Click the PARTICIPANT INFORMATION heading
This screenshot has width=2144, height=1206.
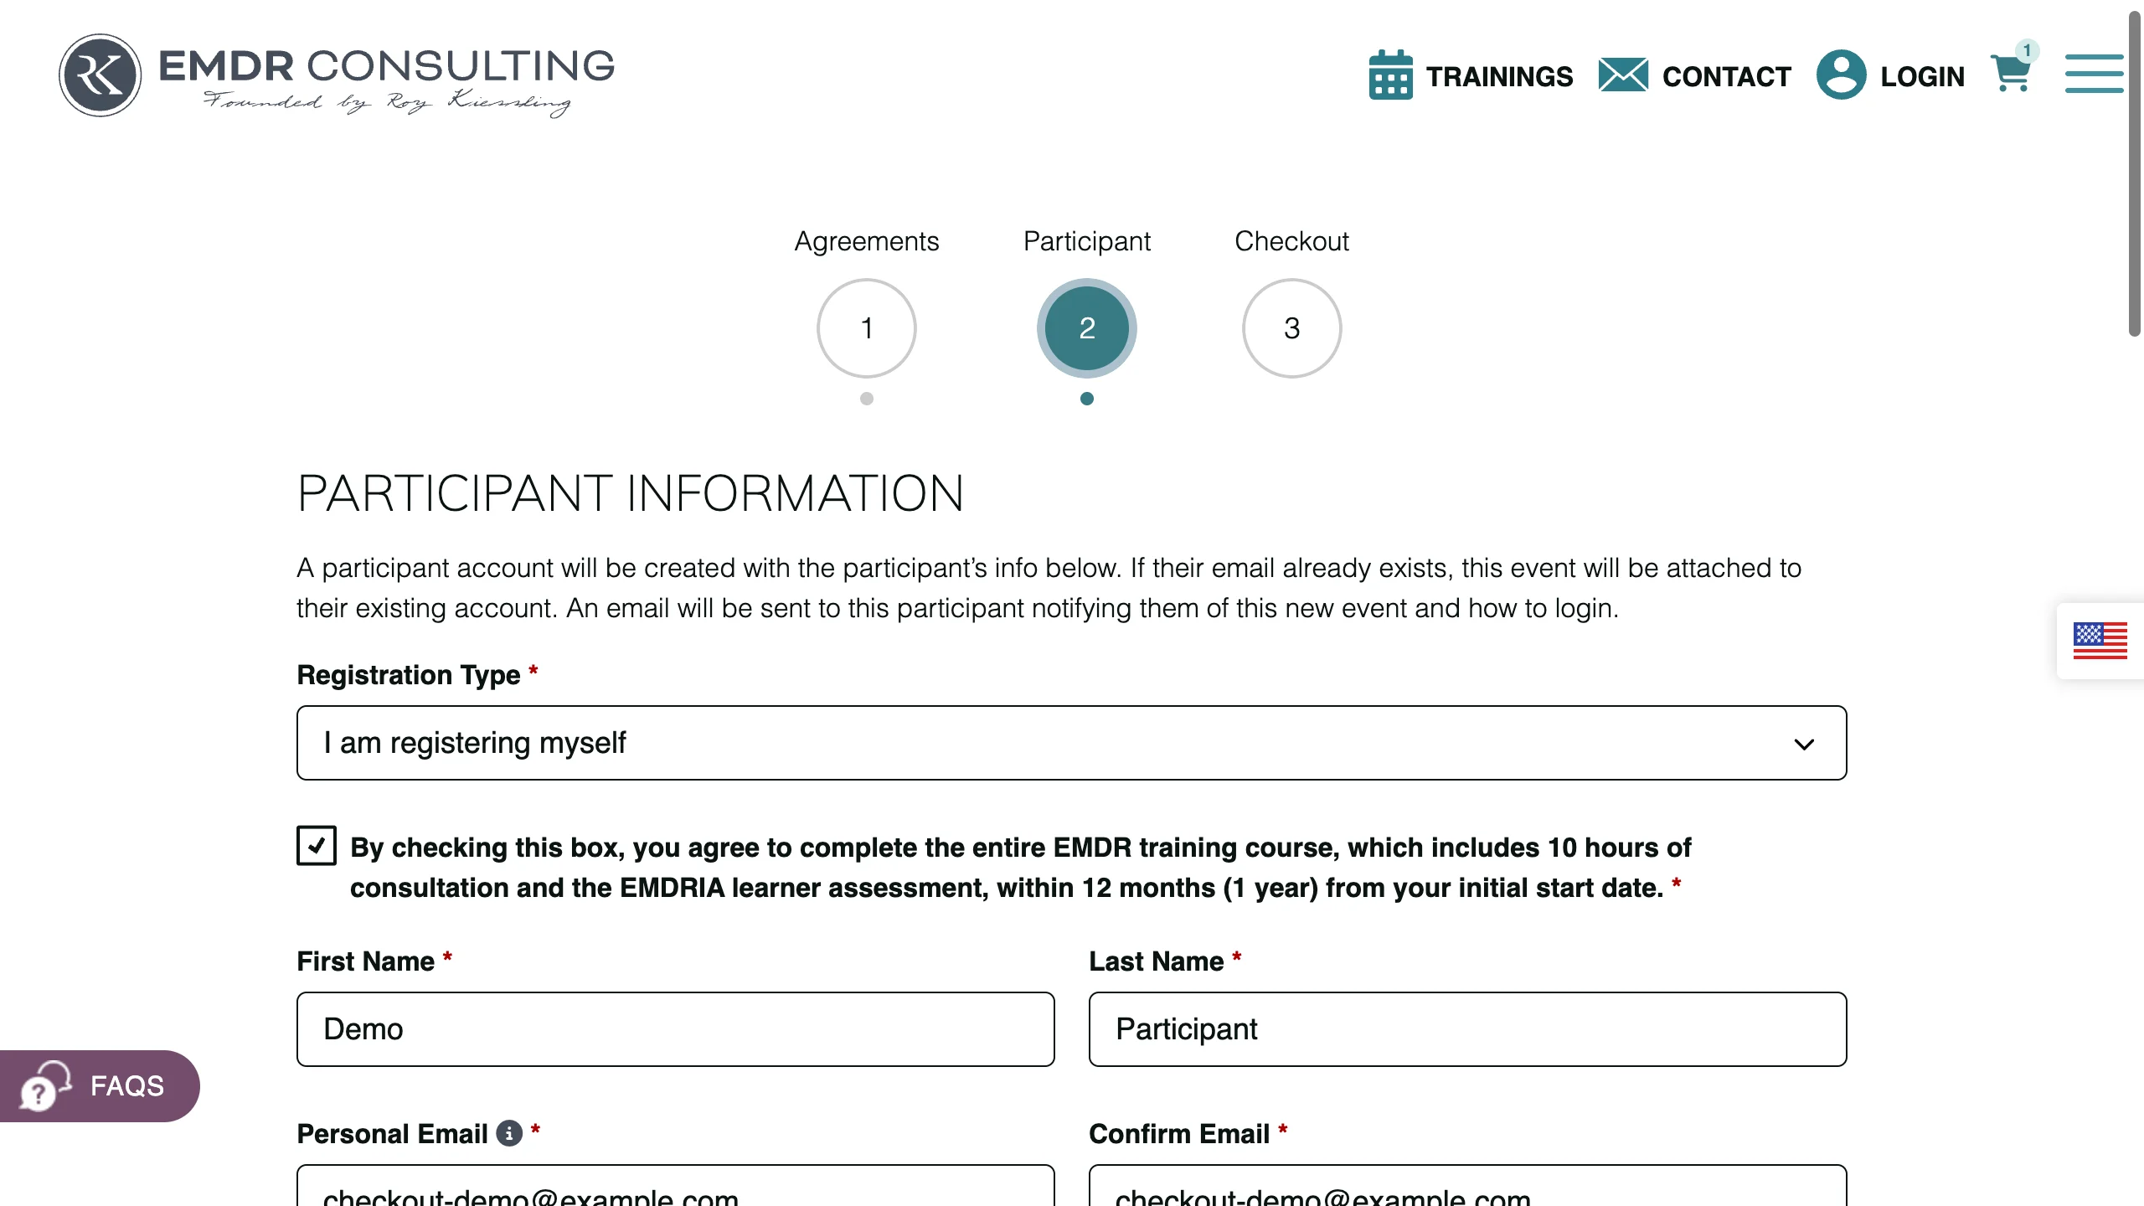coord(630,493)
